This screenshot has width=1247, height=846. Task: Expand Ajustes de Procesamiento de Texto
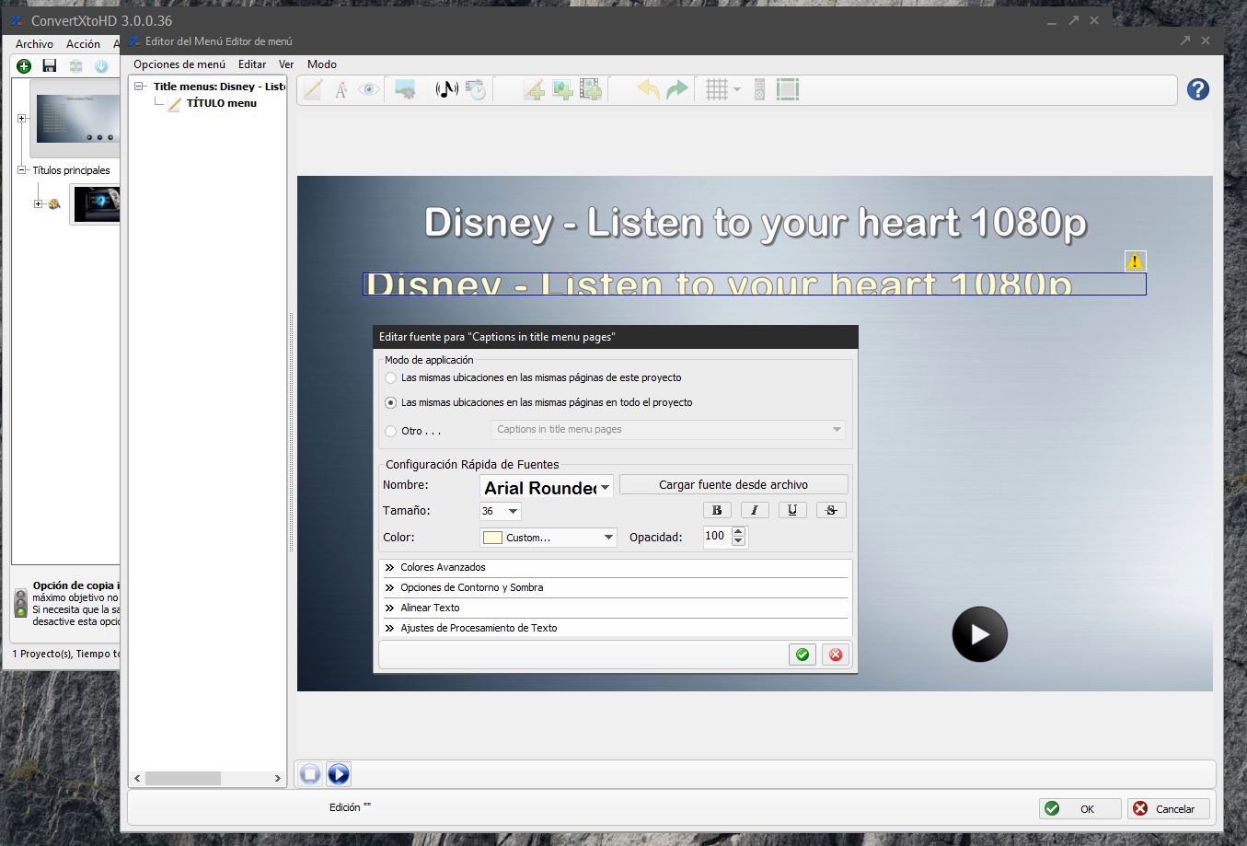[x=615, y=628]
